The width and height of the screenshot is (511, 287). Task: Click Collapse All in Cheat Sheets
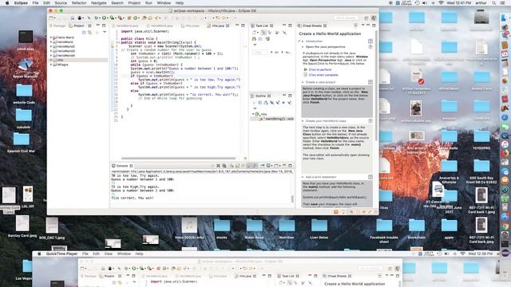(x=355, y=26)
